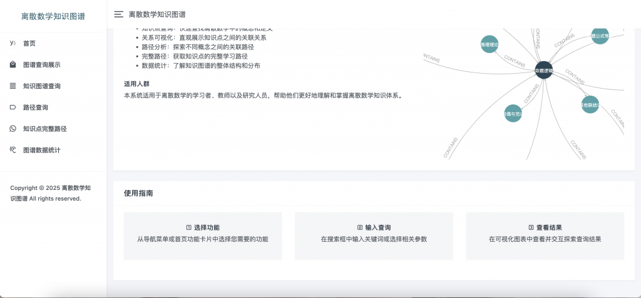
Task: Click the CONTAINS label above 对偶与范式 node
Action: pyautogui.click(x=531, y=93)
